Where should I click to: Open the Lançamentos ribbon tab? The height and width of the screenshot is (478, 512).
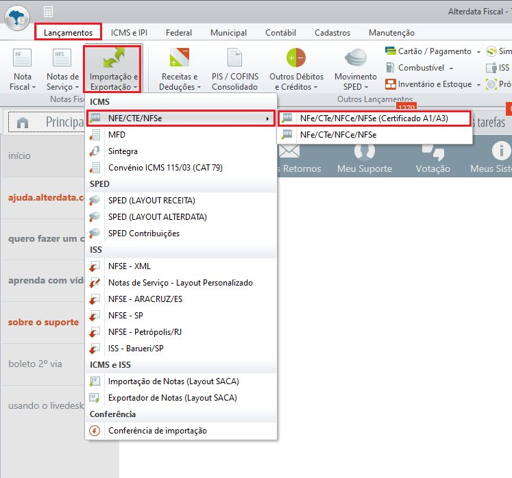pyautogui.click(x=69, y=33)
